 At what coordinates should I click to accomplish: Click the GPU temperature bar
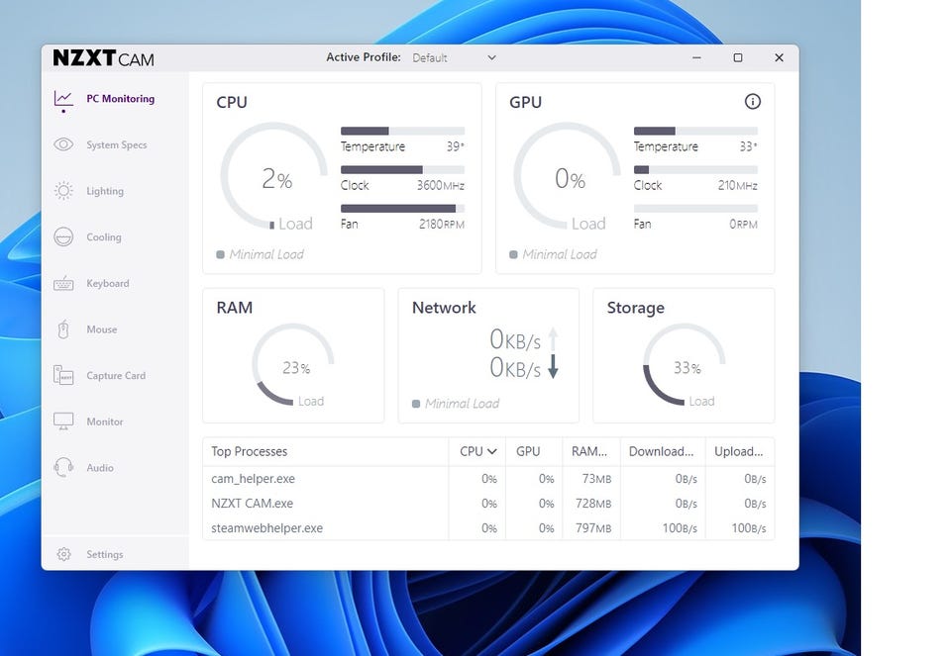[x=695, y=131]
